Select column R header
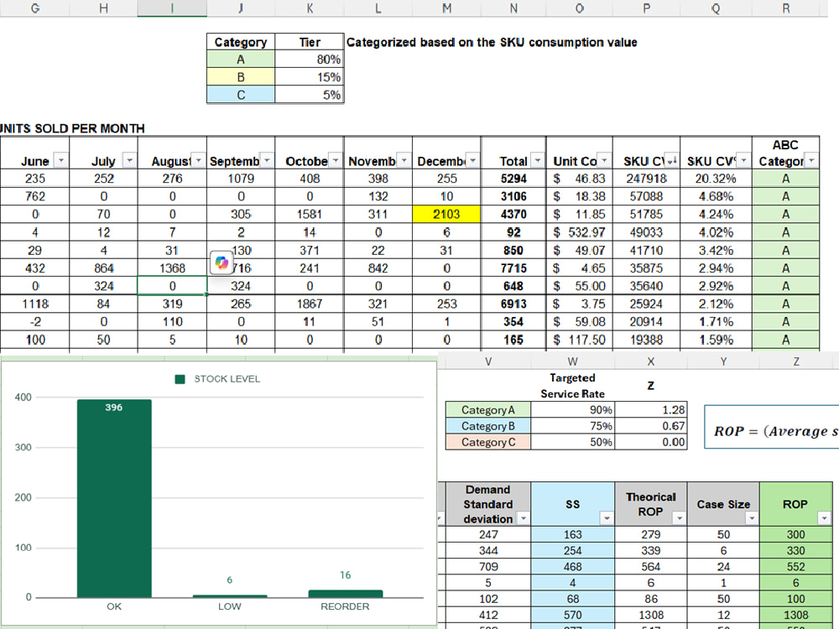Screen dimensions: 839x629 point(785,8)
